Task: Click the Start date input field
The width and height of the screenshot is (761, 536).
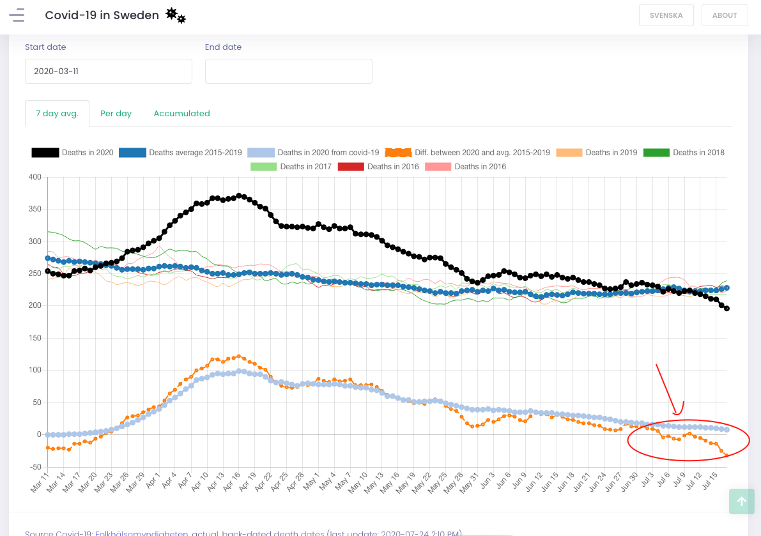Action: pyautogui.click(x=108, y=72)
